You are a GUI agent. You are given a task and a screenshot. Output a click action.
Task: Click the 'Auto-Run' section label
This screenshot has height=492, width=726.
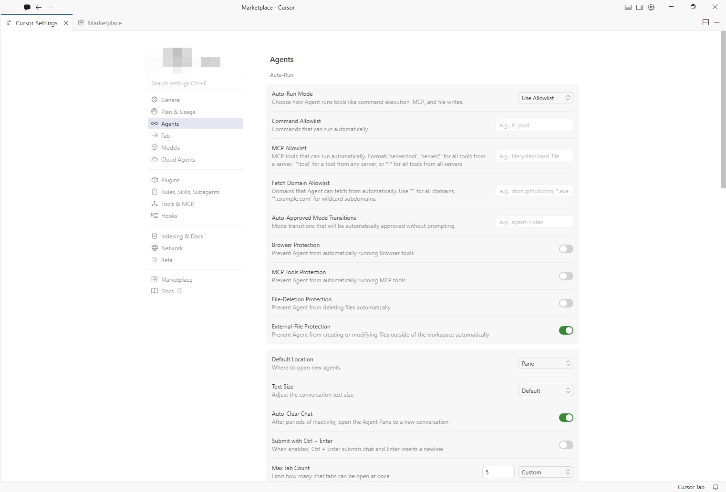(x=281, y=75)
